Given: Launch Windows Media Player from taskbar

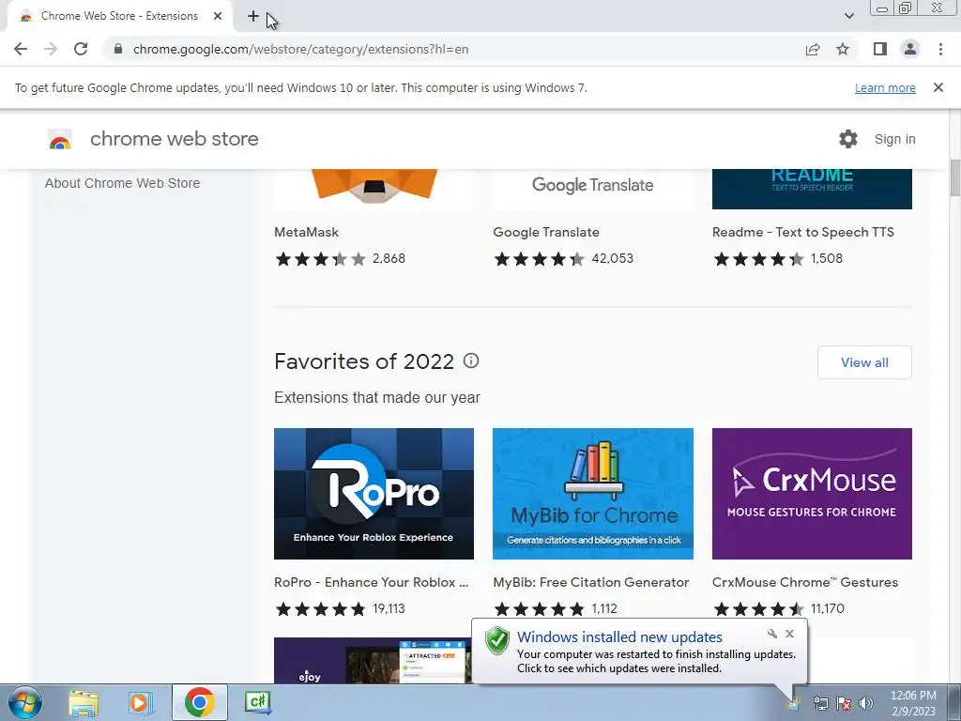Looking at the screenshot, I should coord(140,702).
